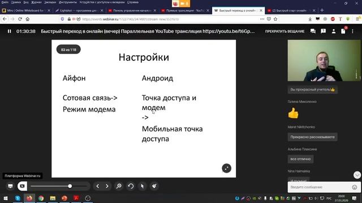Screen dimensions: 362x203
Task: Pause the webinar broadcast
Action: [x=9, y=31]
